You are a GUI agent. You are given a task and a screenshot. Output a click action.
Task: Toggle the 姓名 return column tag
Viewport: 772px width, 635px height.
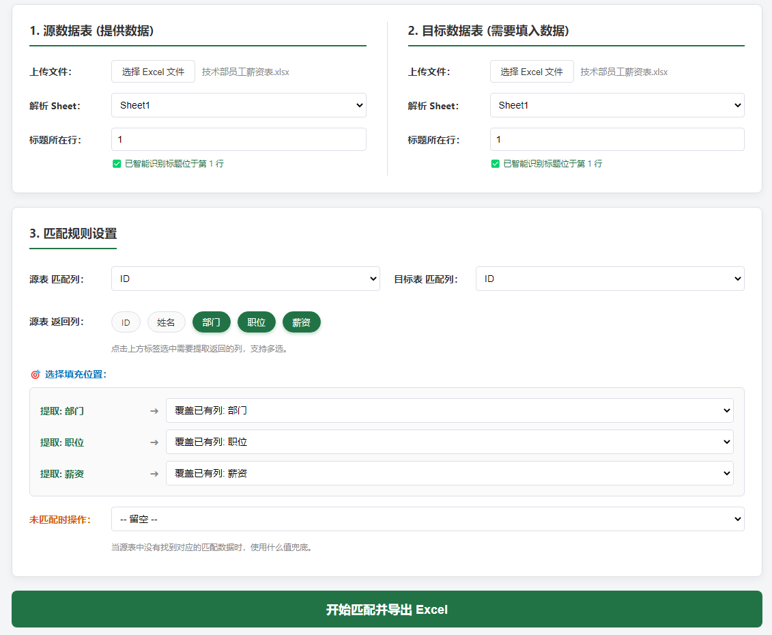click(x=167, y=322)
